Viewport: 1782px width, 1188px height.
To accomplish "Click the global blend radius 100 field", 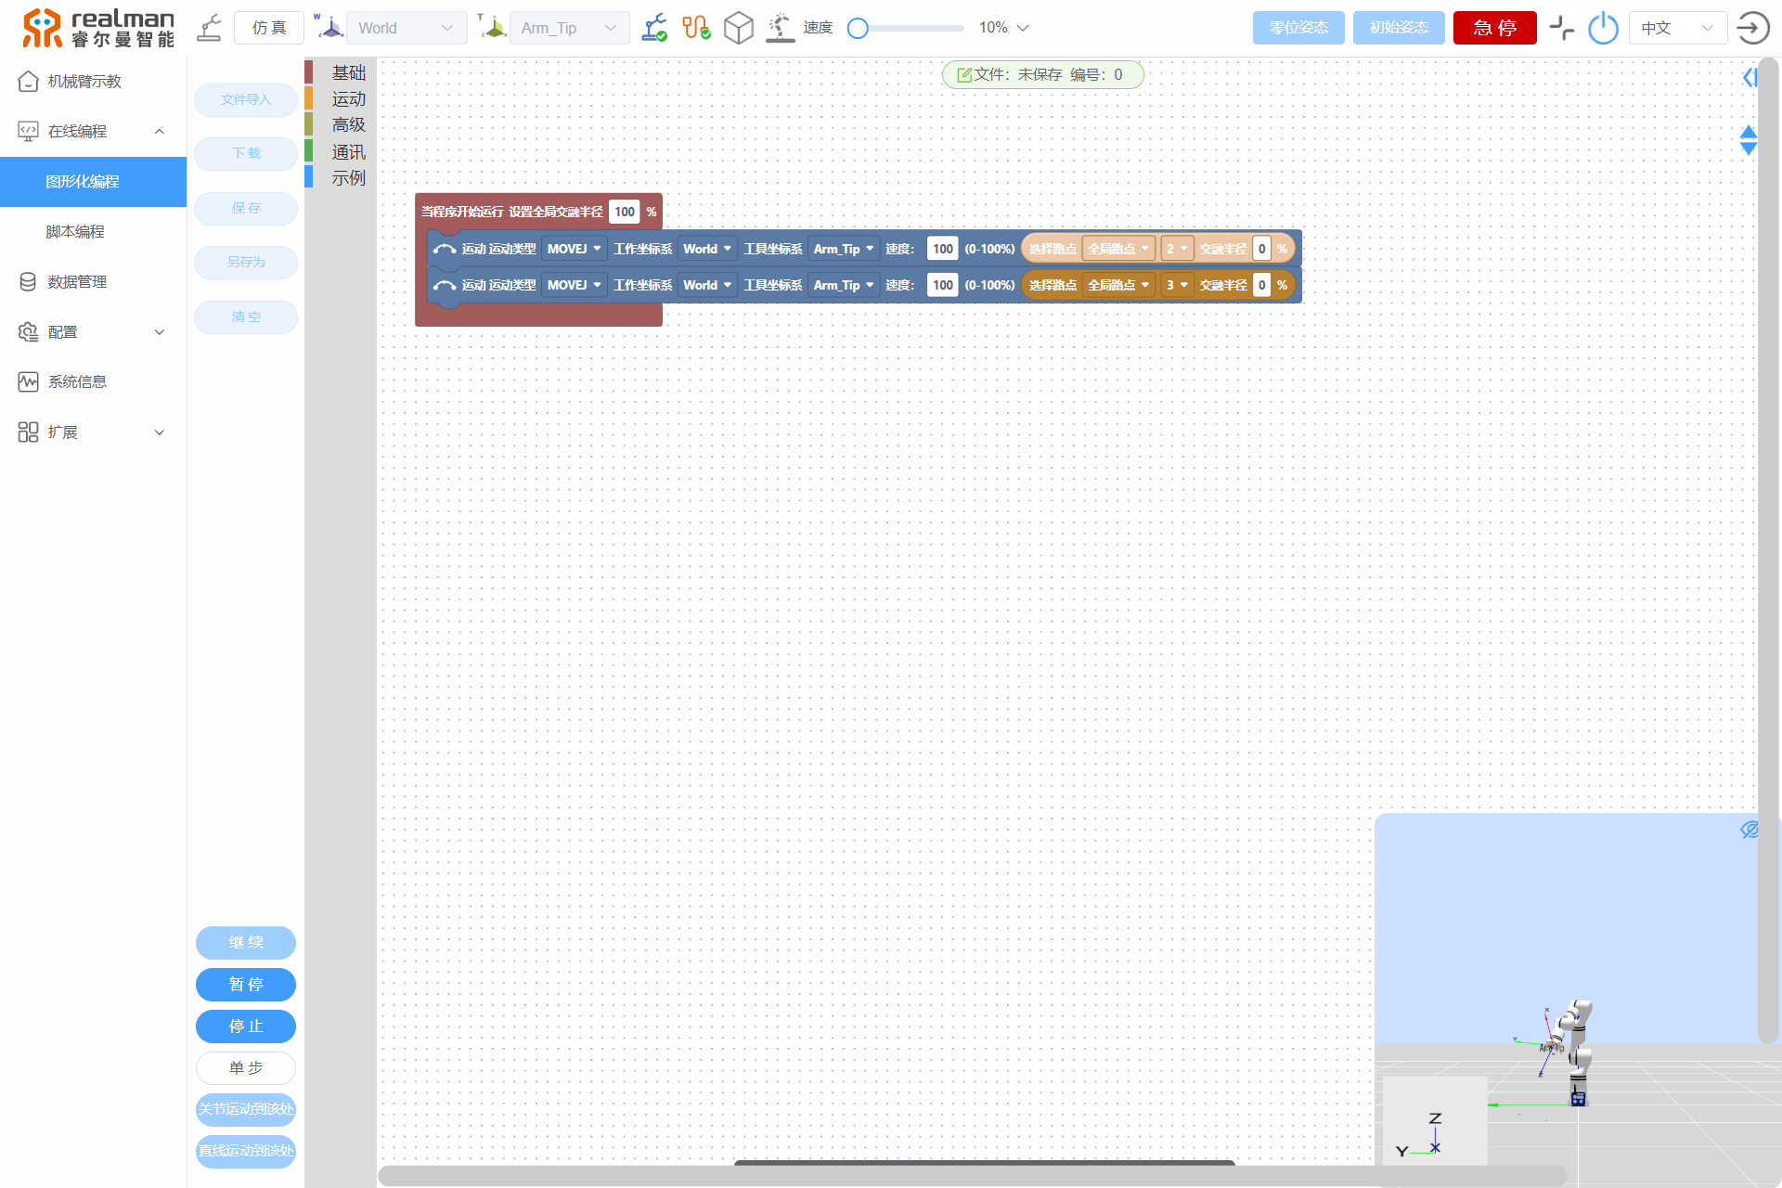I will coord(625,212).
